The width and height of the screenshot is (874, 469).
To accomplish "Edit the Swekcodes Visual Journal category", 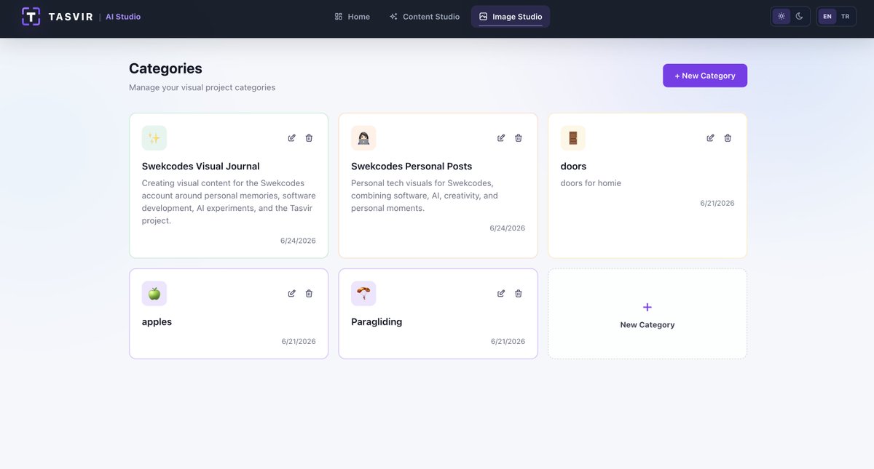I will click(x=292, y=137).
